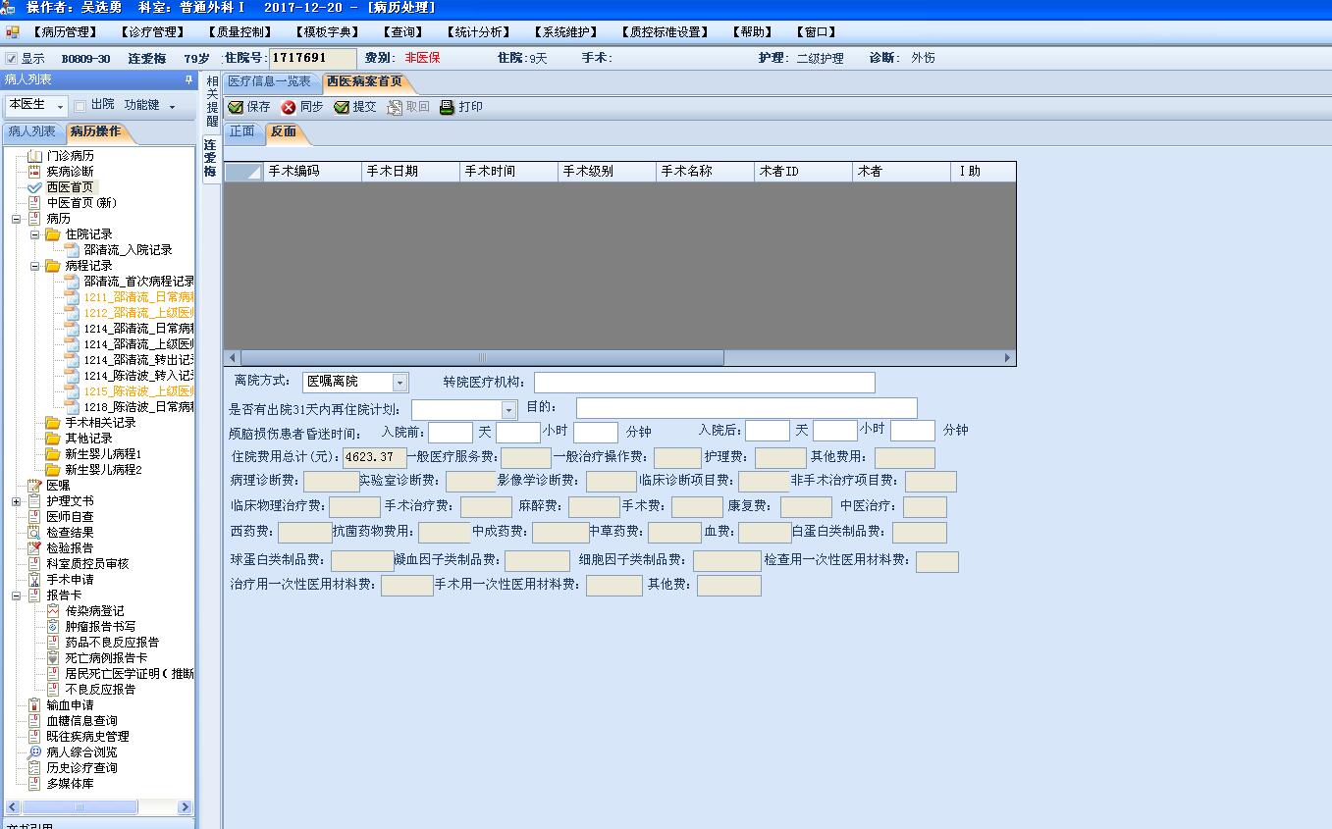Click the 中医首页(新) document icon

(x=35, y=203)
